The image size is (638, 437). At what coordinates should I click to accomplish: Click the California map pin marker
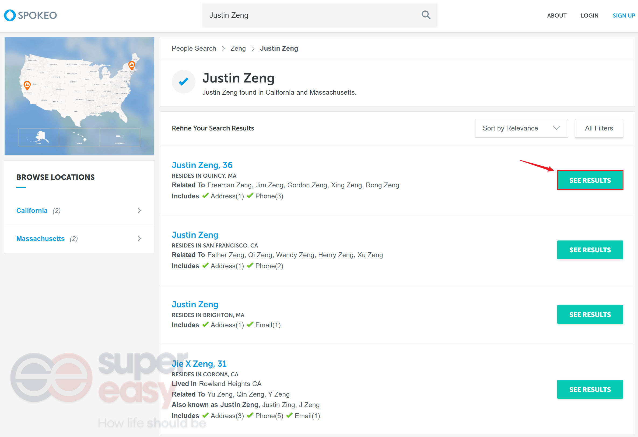27,85
